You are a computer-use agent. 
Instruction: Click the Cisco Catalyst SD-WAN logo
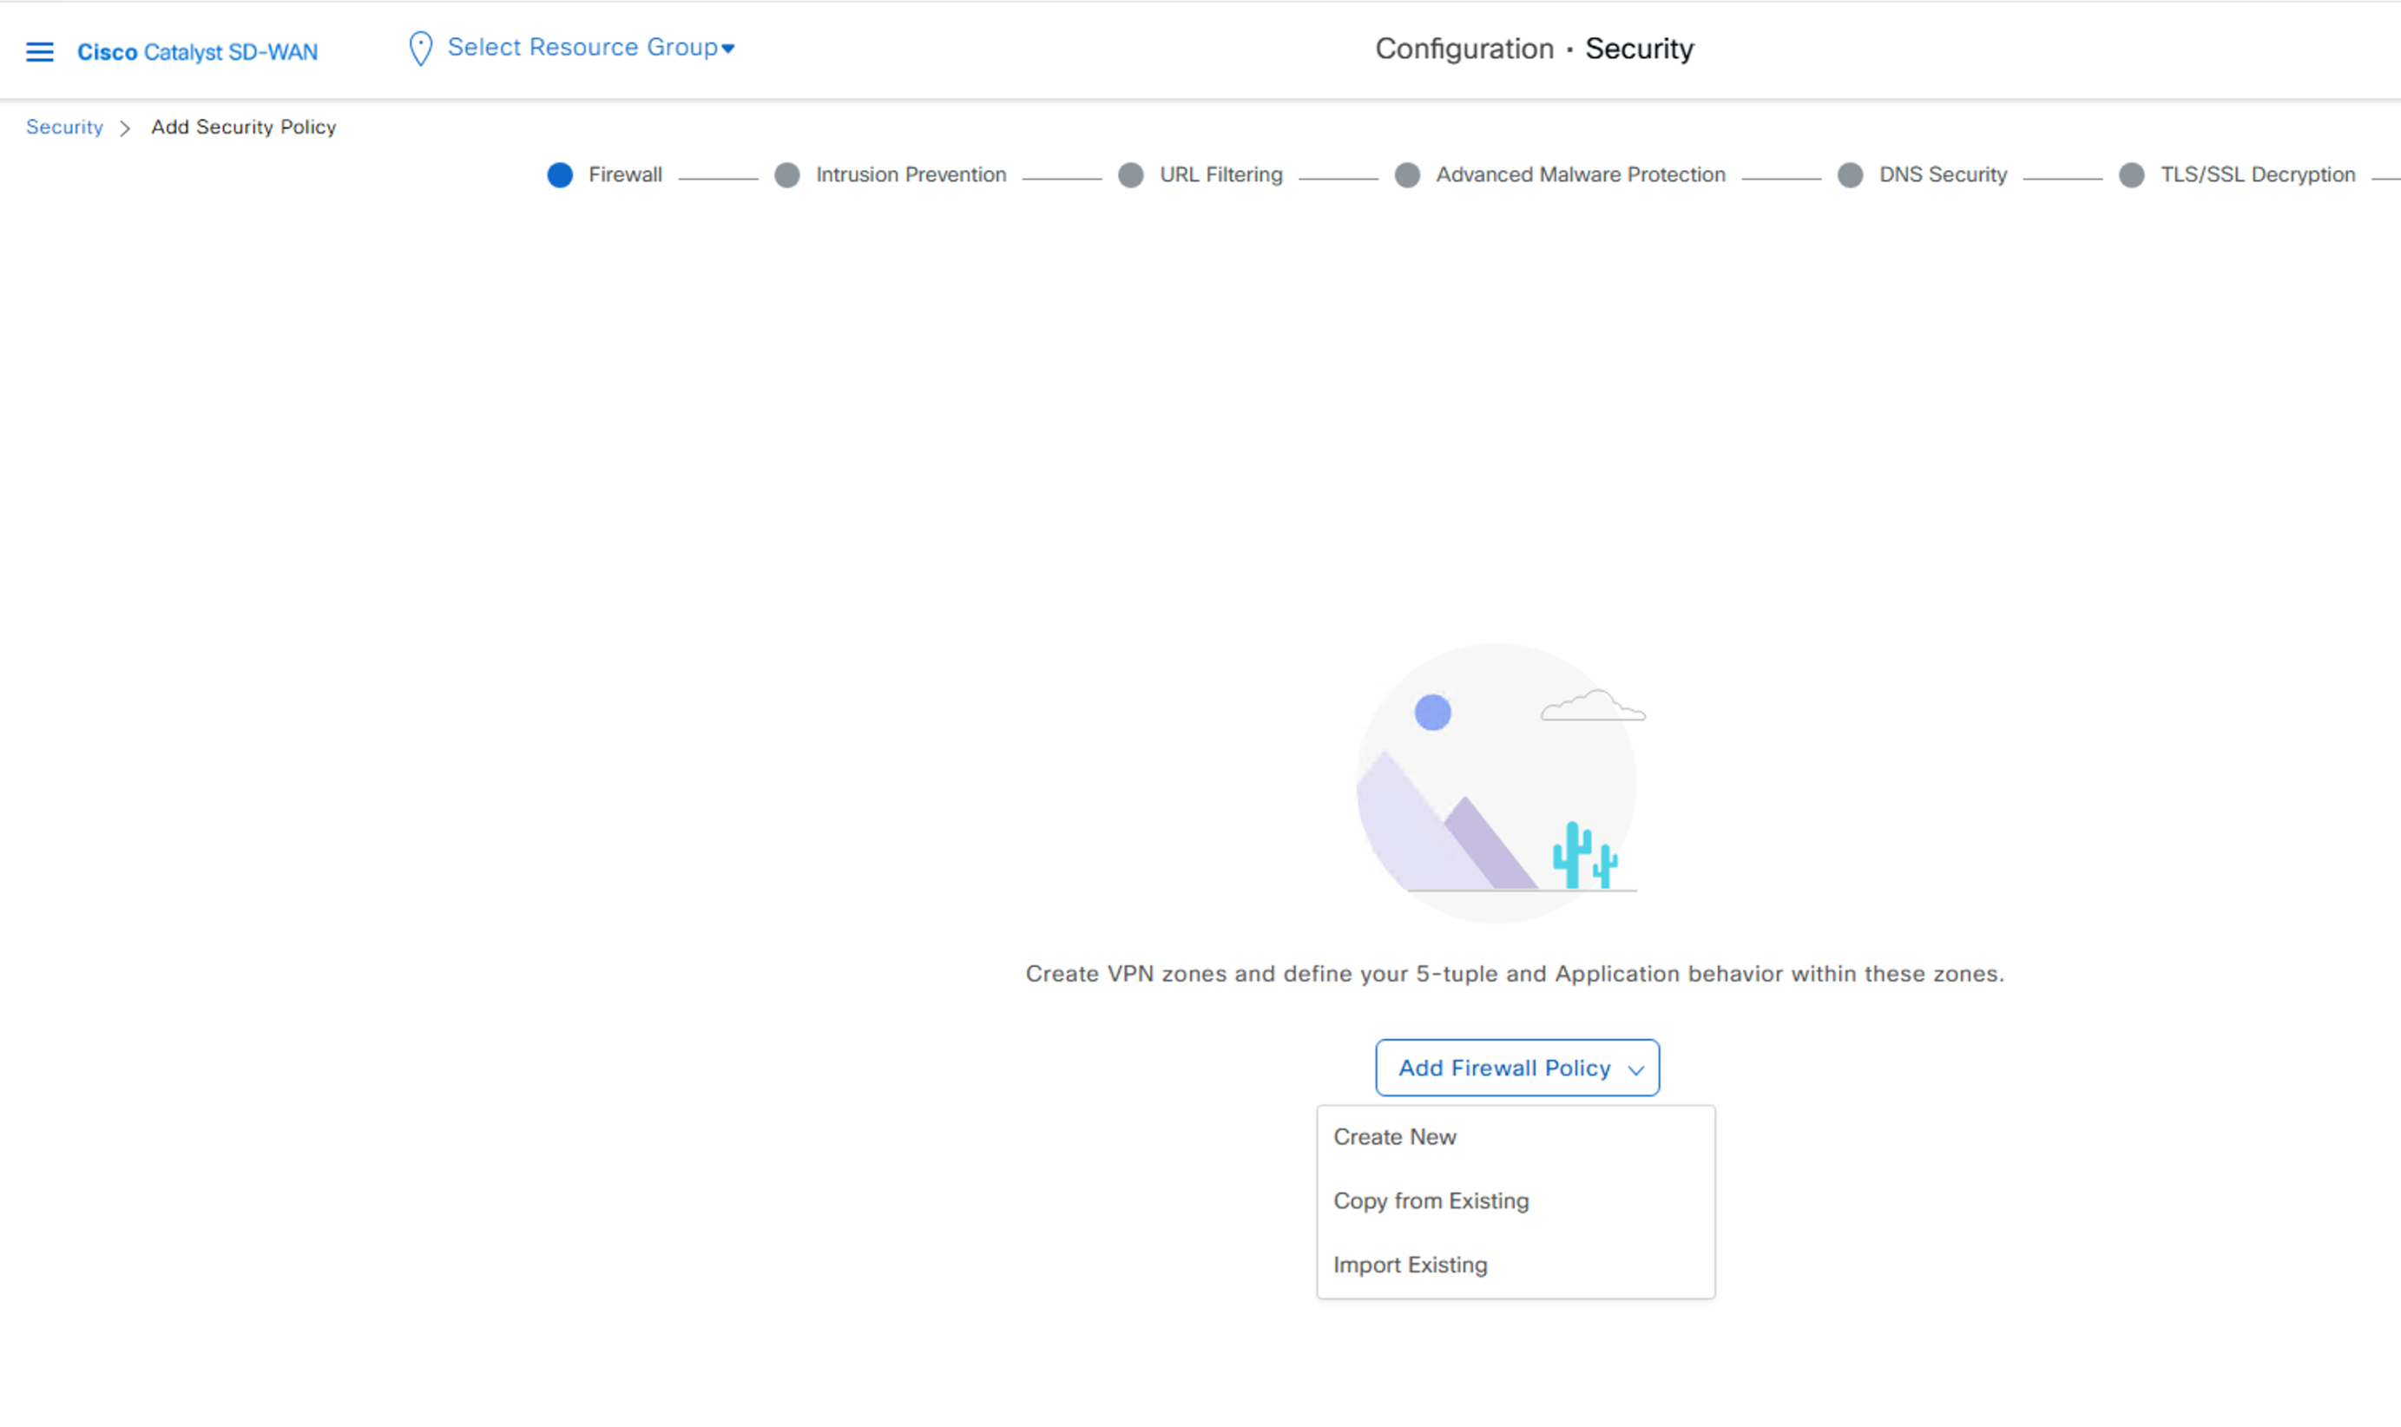pyautogui.click(x=197, y=52)
